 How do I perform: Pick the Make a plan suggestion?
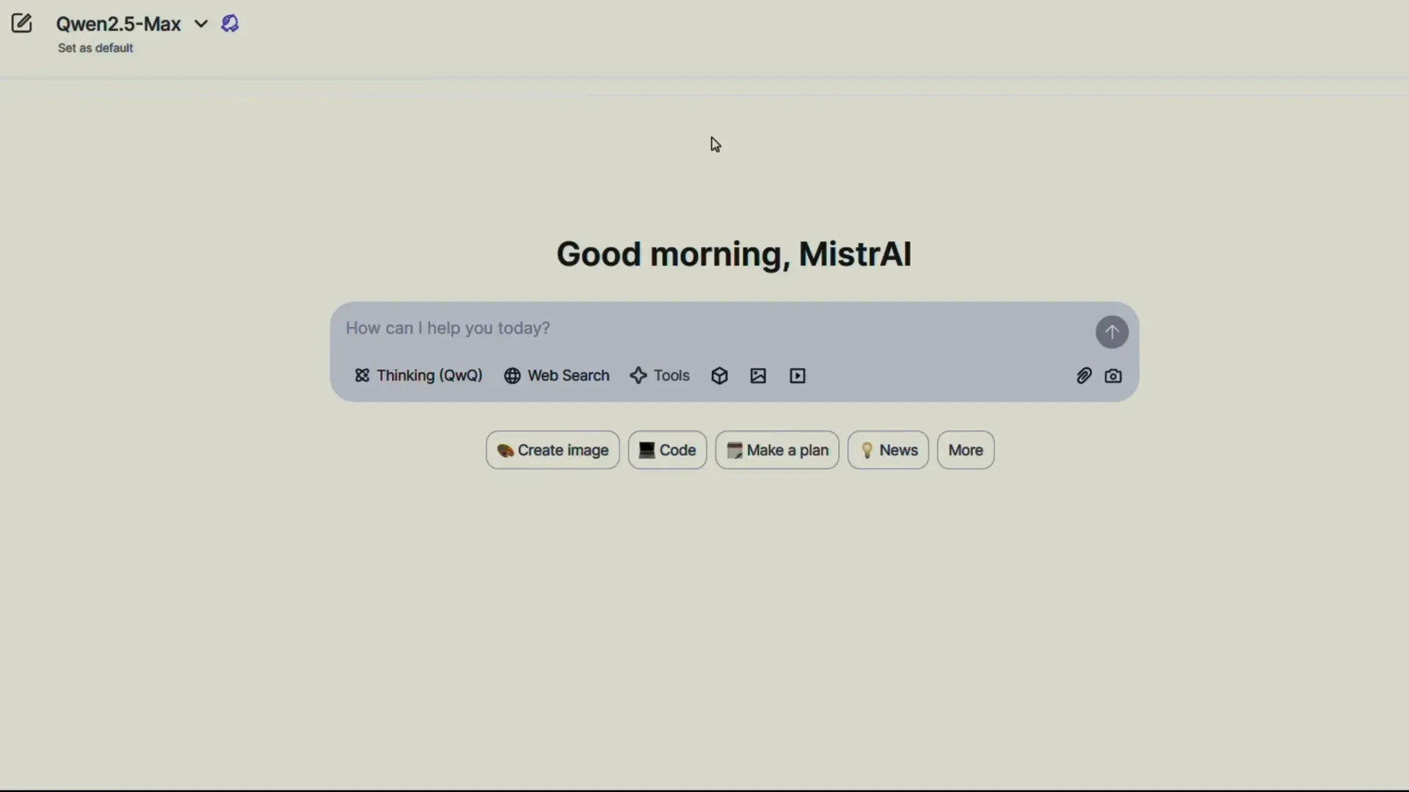777,450
